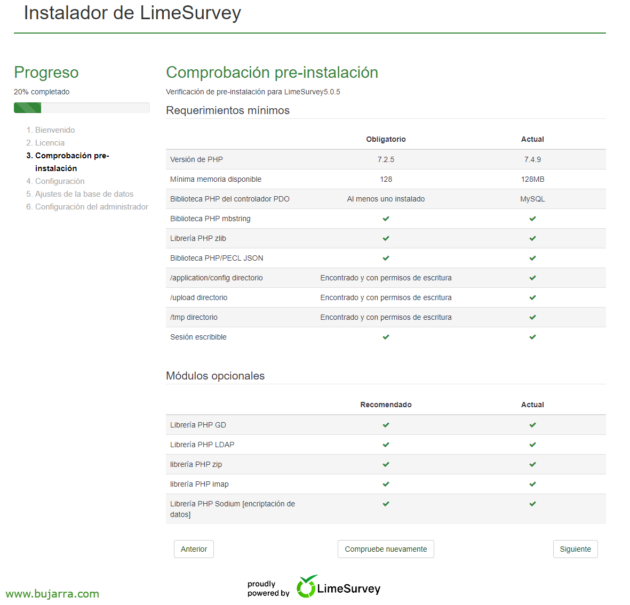The width and height of the screenshot is (630, 605).
Task: Click Actual checkmark for /application/config directorio
Action: point(532,278)
